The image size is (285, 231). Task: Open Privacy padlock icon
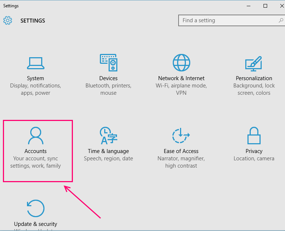click(x=254, y=136)
